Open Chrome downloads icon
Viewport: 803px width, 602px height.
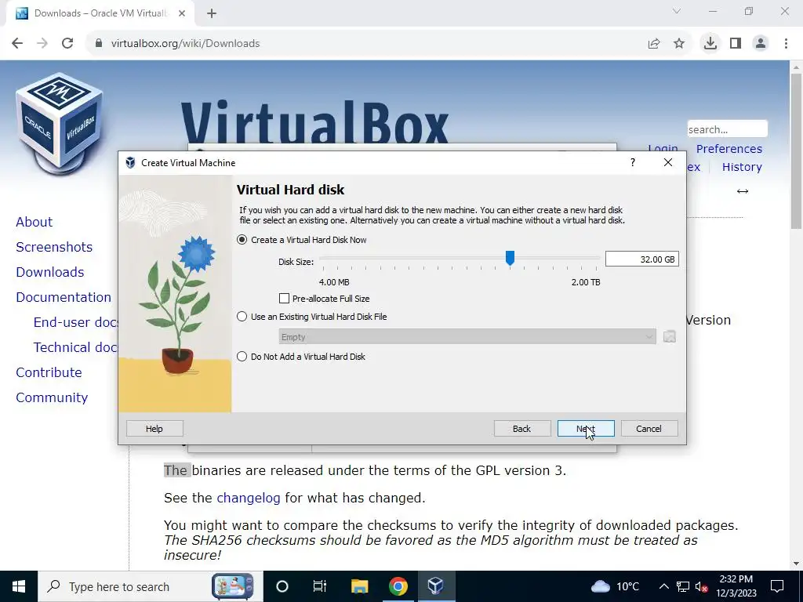click(710, 44)
